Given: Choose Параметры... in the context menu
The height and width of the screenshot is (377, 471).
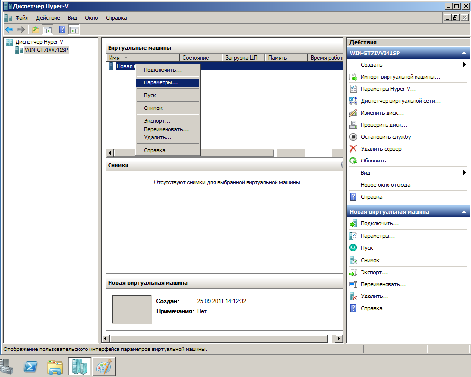Looking at the screenshot, I should pyautogui.click(x=161, y=83).
